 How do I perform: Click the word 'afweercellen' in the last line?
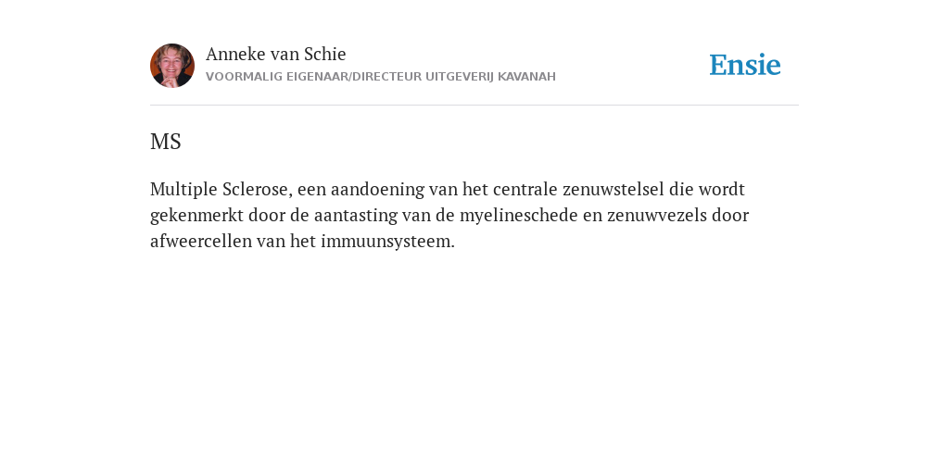(x=201, y=242)
